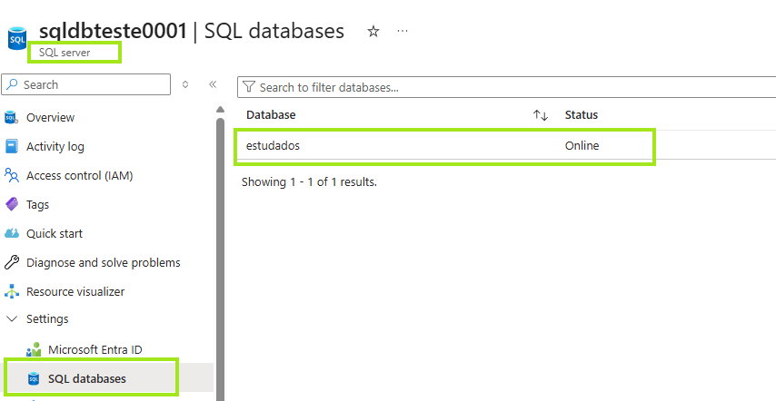Open the more options ellipsis menu

(x=403, y=31)
